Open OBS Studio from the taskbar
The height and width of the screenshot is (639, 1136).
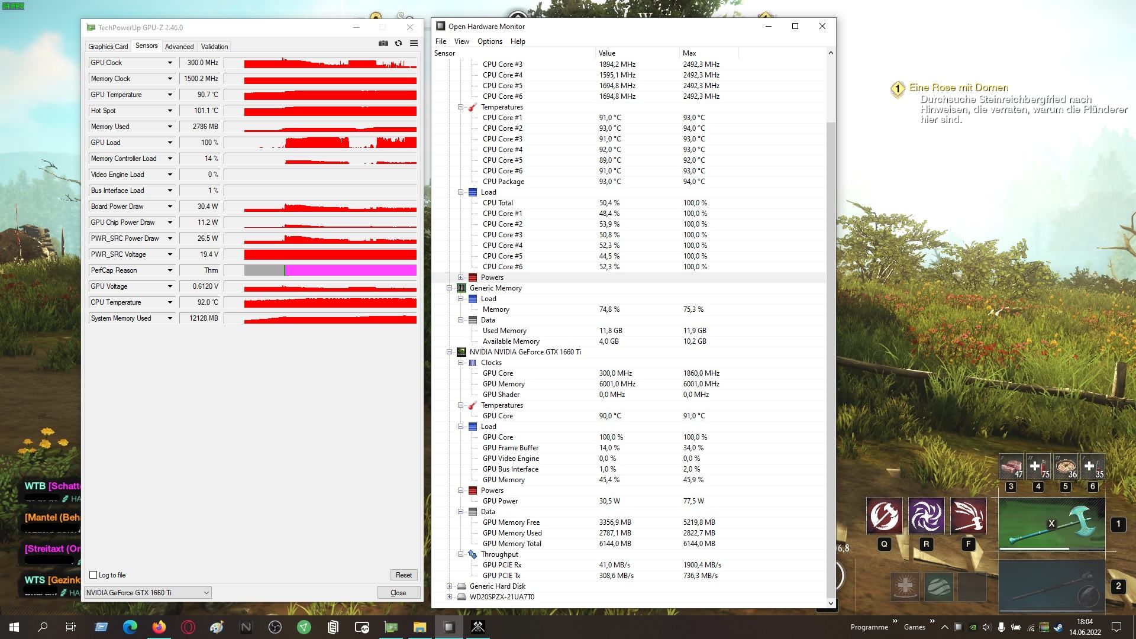tap(275, 627)
